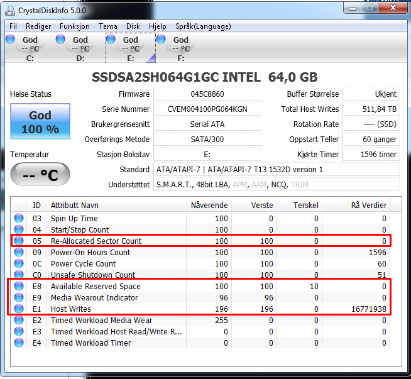The height and width of the screenshot is (379, 411).
Task: Click the status orb of Available Reserved Space
Action: (x=19, y=286)
